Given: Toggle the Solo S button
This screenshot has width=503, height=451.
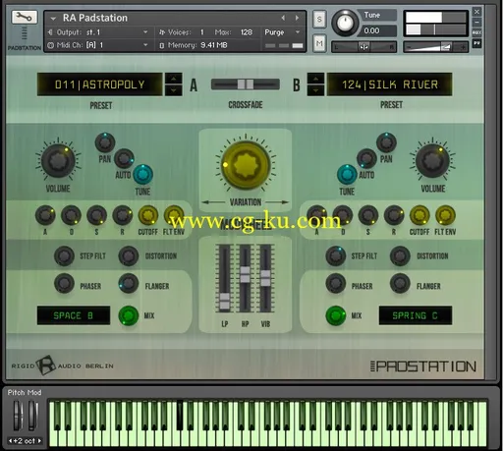Looking at the screenshot, I should pyautogui.click(x=319, y=20).
